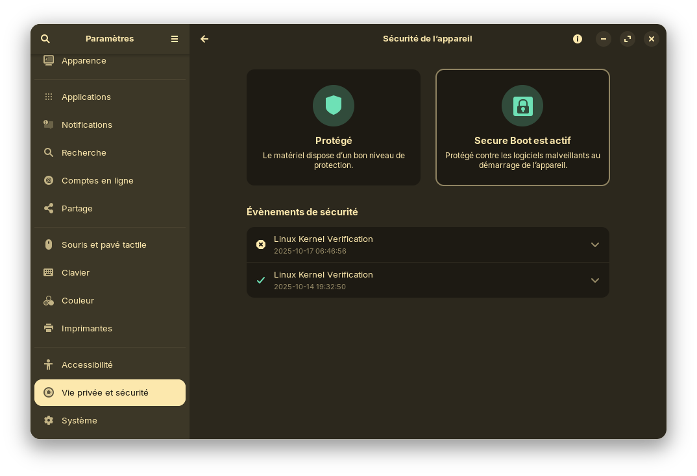Expand the 2025-10-14 Linux Kernel Verification event
Image resolution: width=697 pixels, height=476 pixels.
(594, 280)
